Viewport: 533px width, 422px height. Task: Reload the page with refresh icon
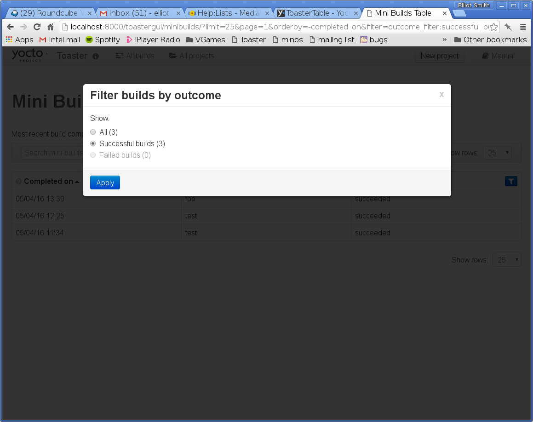(37, 27)
